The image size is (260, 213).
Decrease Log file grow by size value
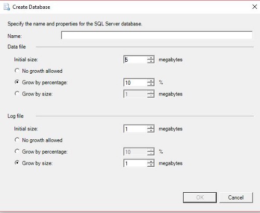(x=151, y=165)
